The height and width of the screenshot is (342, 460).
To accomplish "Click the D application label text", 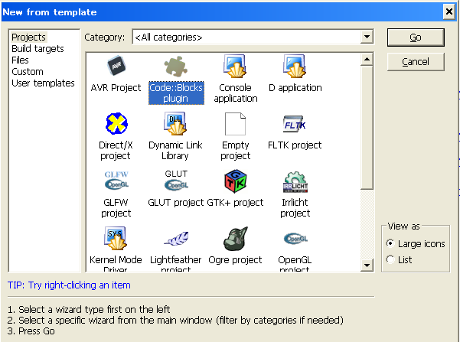I will click(x=295, y=88).
